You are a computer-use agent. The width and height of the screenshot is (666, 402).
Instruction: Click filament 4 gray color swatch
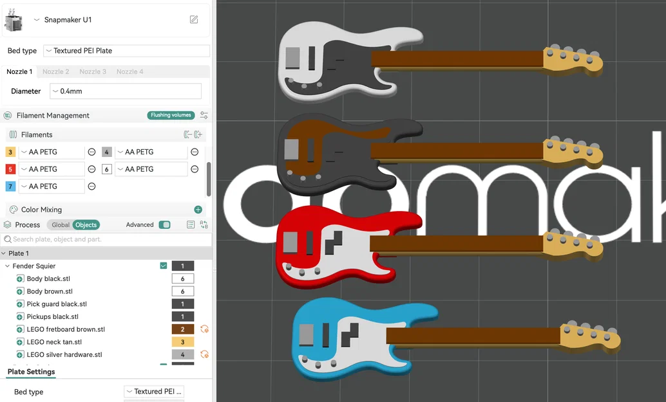107,152
